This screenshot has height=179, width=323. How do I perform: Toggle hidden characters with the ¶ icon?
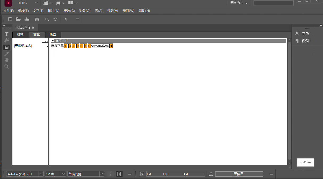[66, 19]
